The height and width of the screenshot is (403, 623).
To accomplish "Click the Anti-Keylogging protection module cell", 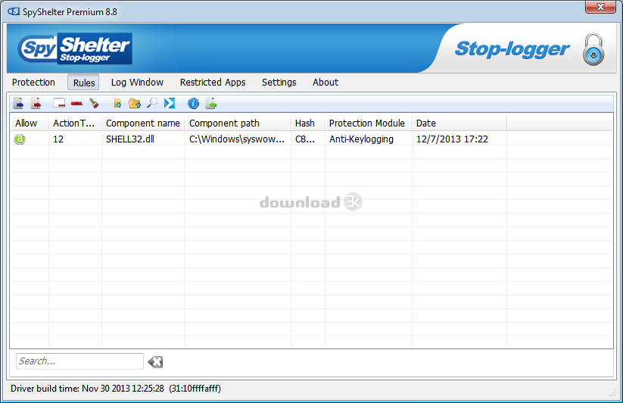I will (361, 139).
